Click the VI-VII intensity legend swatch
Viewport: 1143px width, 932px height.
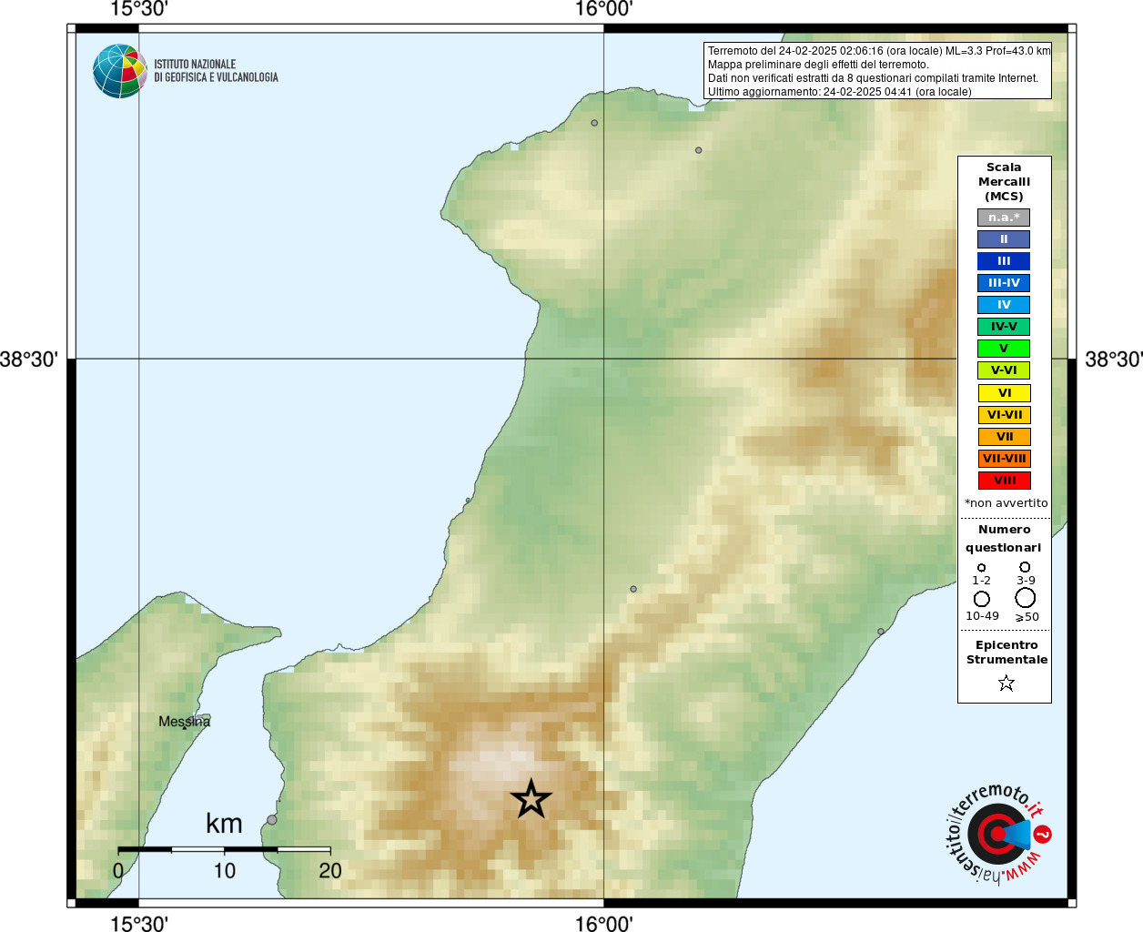1004,415
